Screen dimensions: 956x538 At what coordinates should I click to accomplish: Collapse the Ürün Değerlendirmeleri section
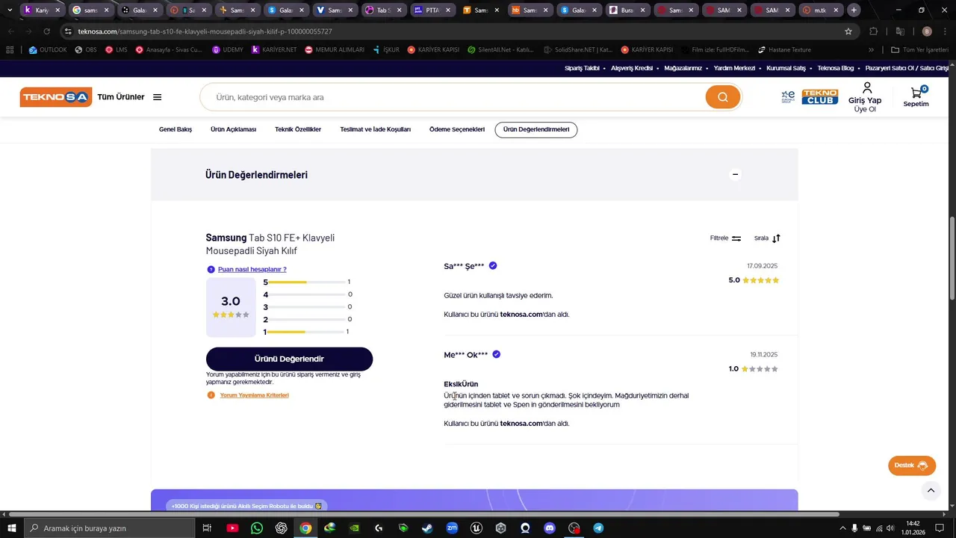click(x=735, y=174)
